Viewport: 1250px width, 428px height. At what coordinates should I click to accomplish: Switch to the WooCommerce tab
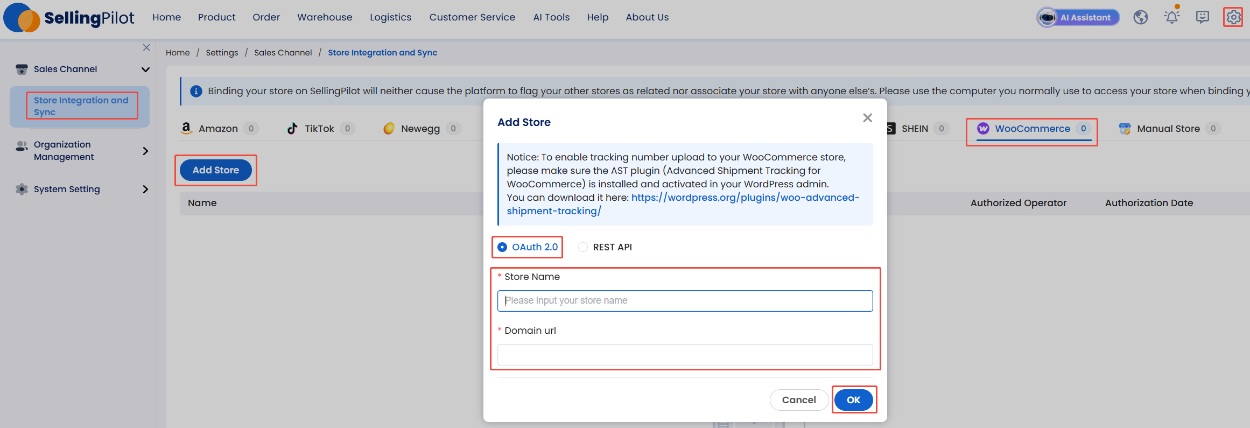[x=1034, y=128]
